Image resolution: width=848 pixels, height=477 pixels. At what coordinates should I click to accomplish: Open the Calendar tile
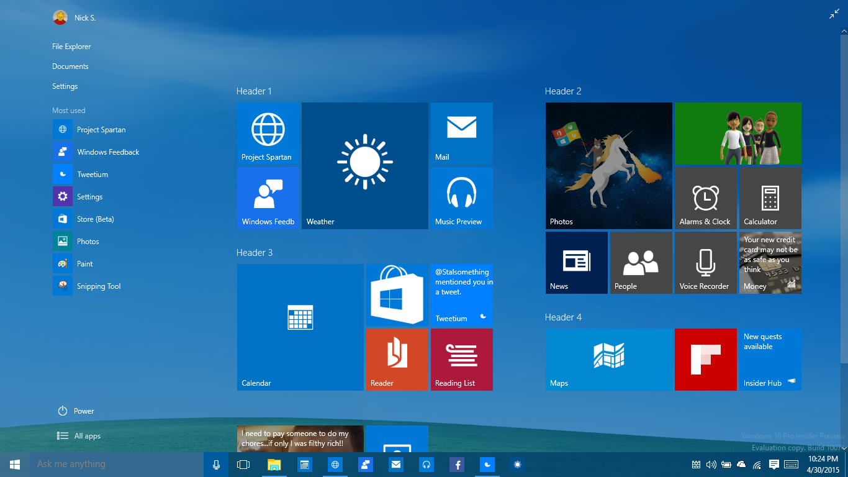(300, 327)
